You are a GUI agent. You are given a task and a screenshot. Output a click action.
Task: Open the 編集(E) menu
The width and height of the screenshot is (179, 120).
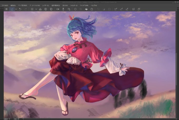[x=13, y=5]
